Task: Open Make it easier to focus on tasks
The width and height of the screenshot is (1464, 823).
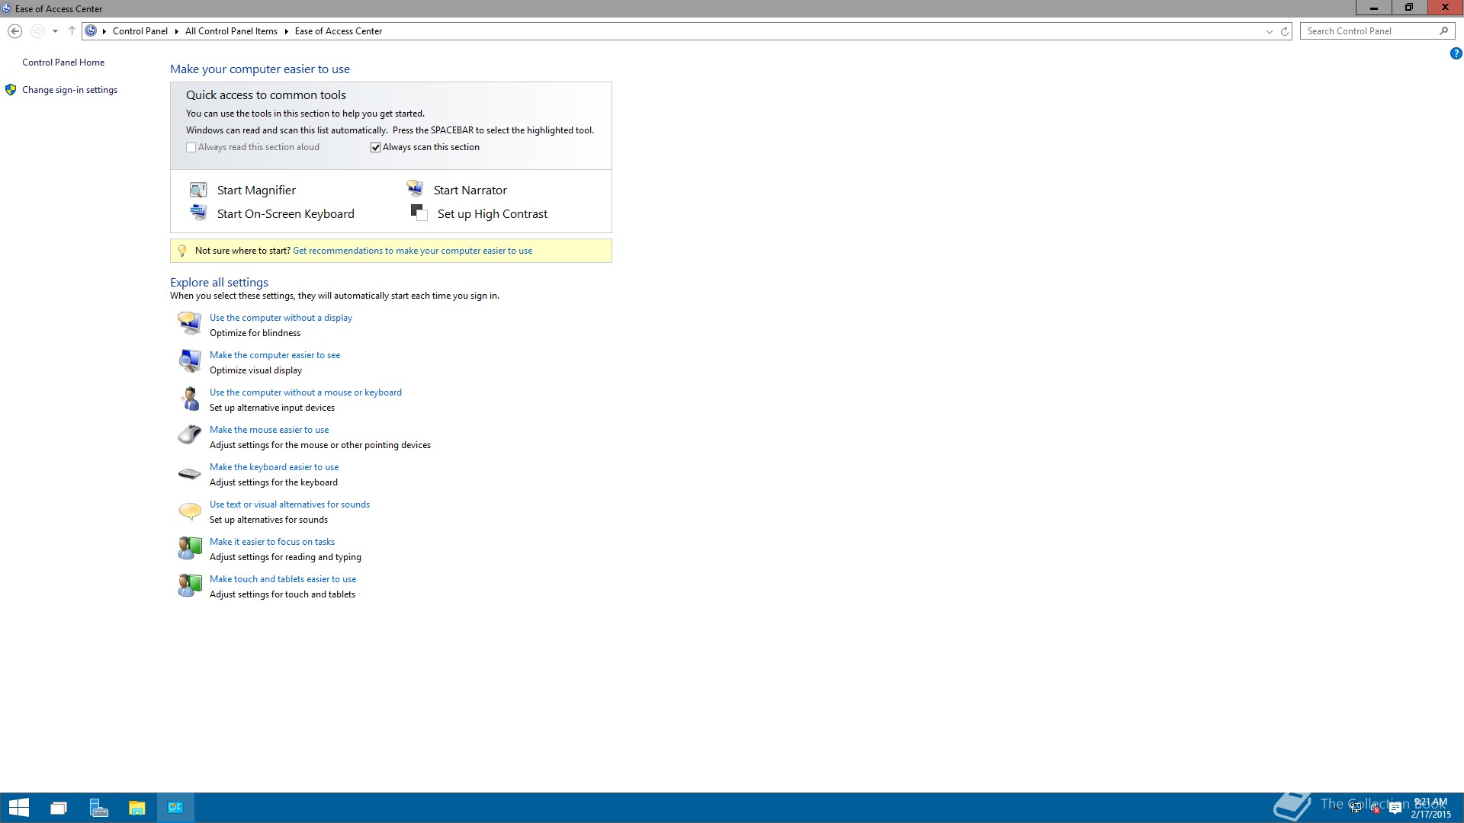Action: pos(271,541)
